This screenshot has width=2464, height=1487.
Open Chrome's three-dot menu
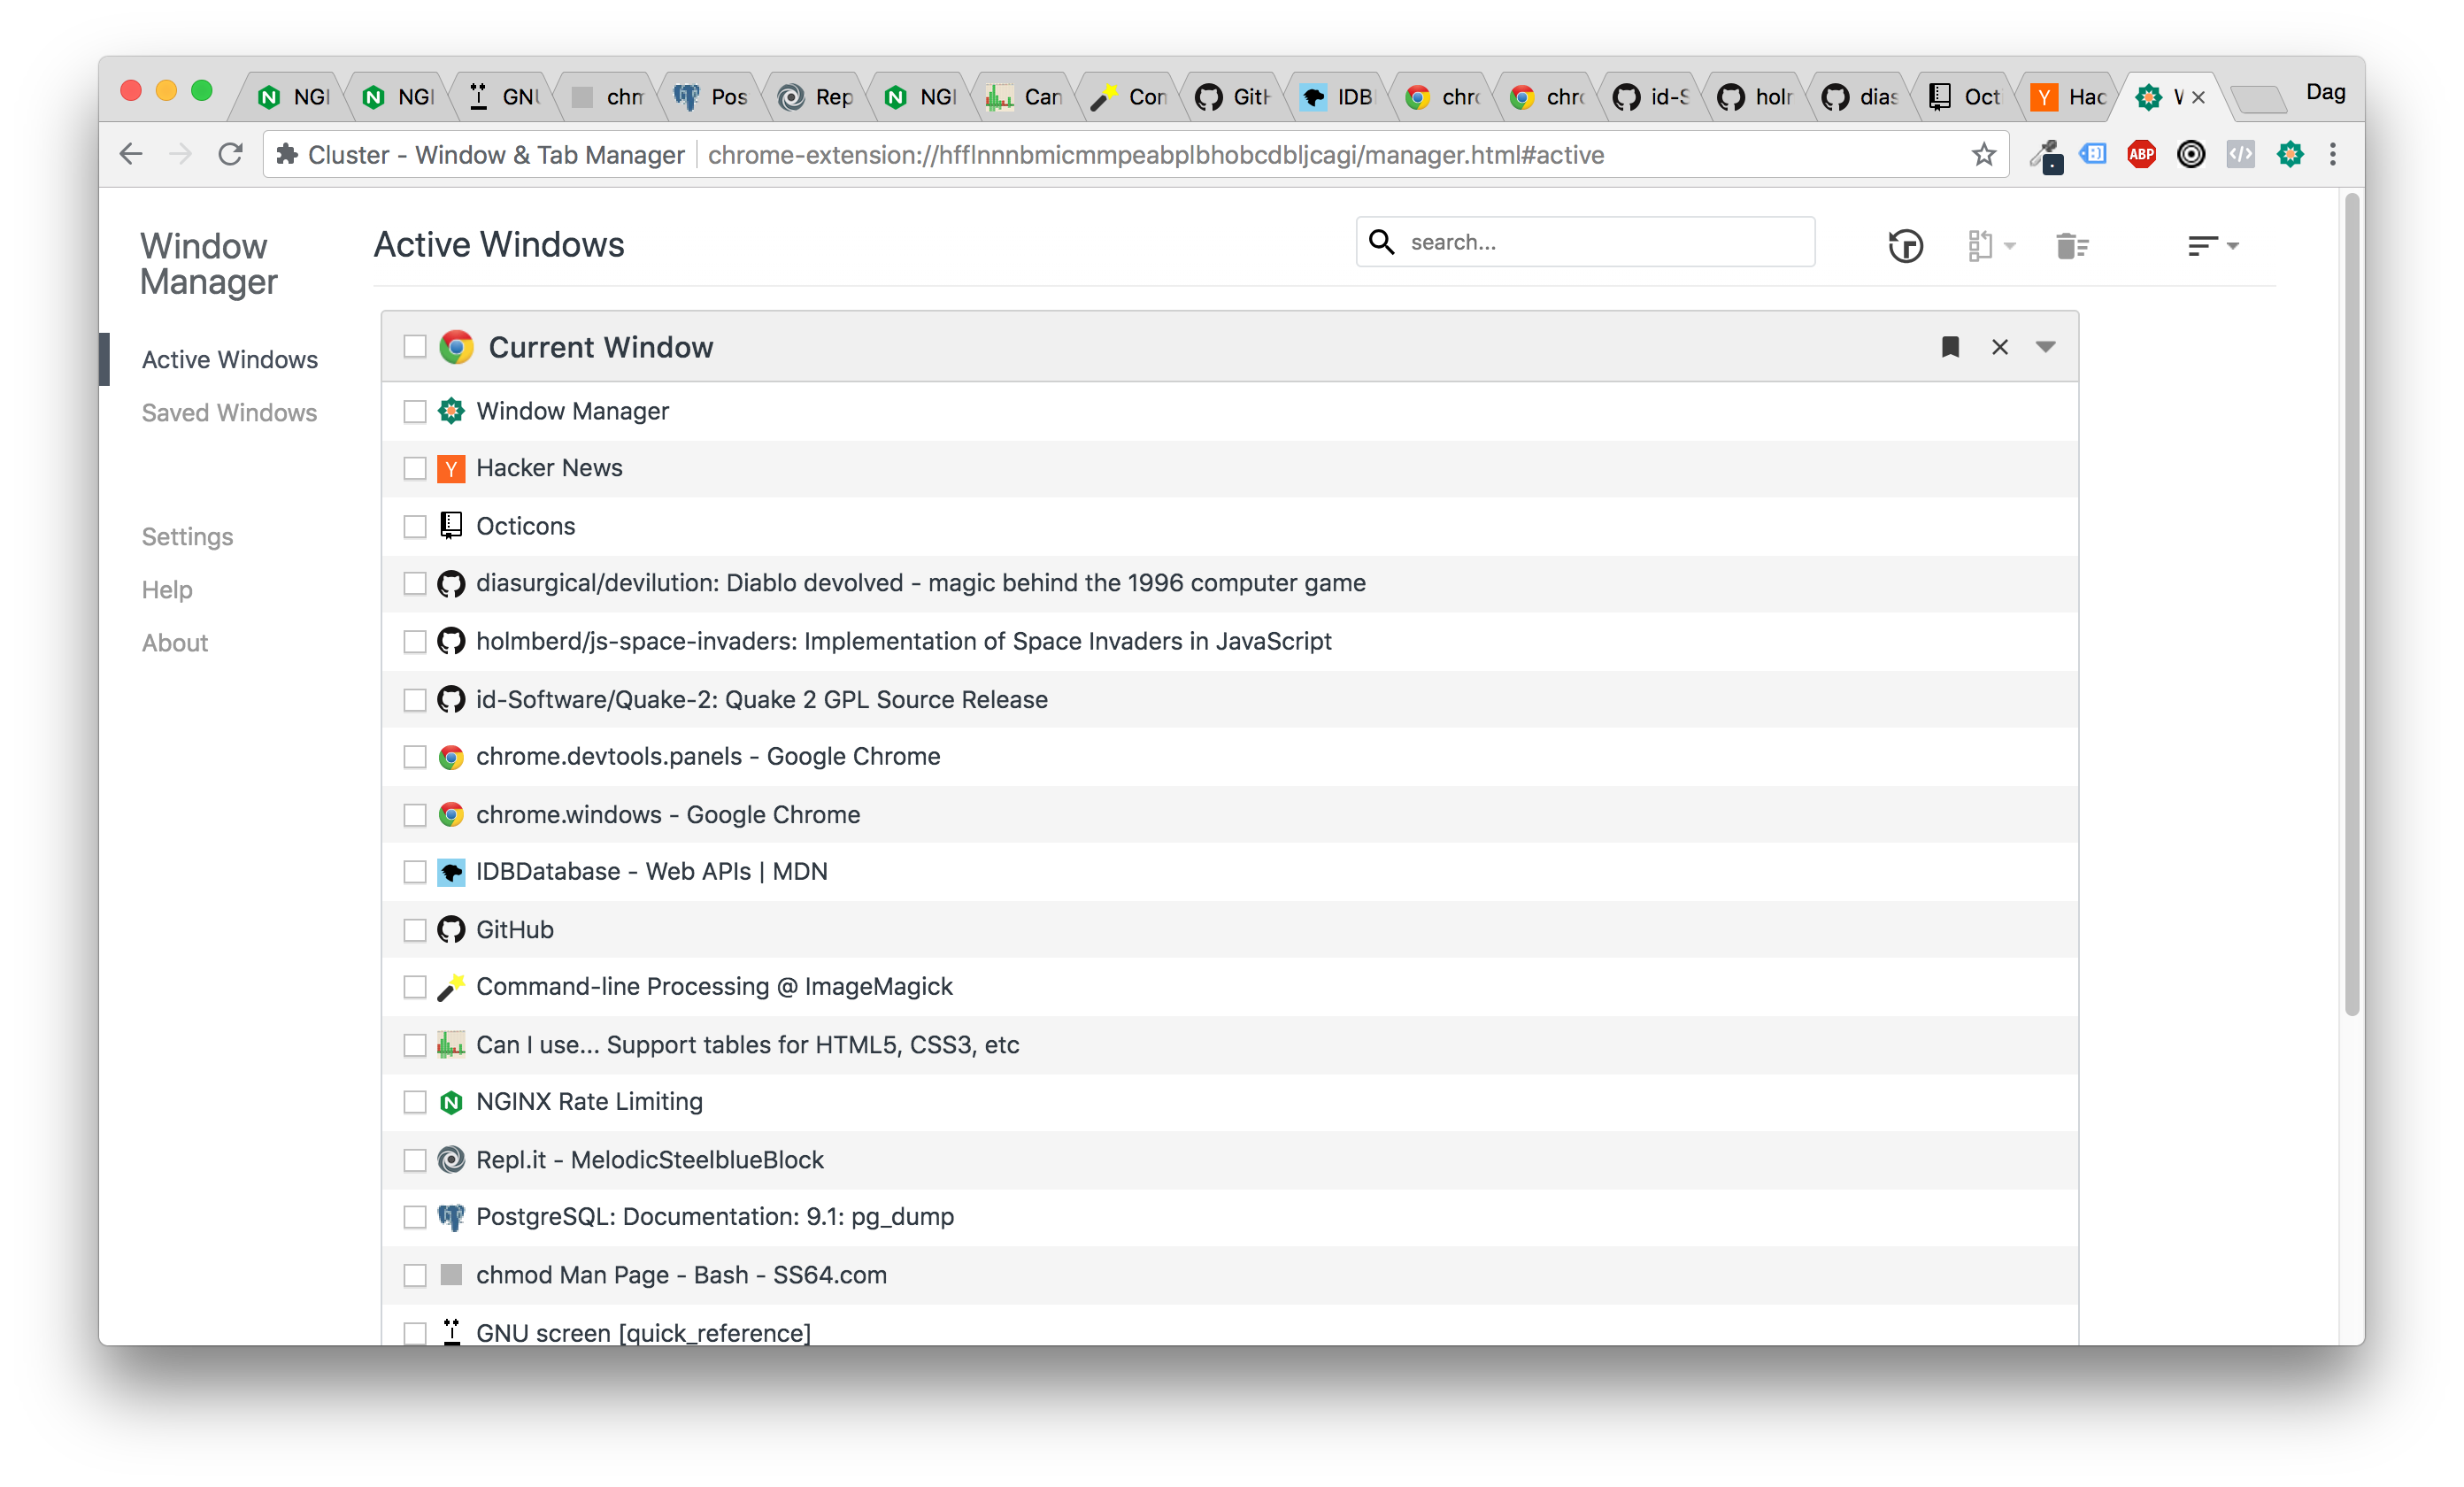(2333, 154)
